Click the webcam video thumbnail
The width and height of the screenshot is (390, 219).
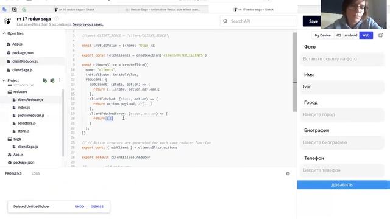pyautogui.click(x=353, y=14)
